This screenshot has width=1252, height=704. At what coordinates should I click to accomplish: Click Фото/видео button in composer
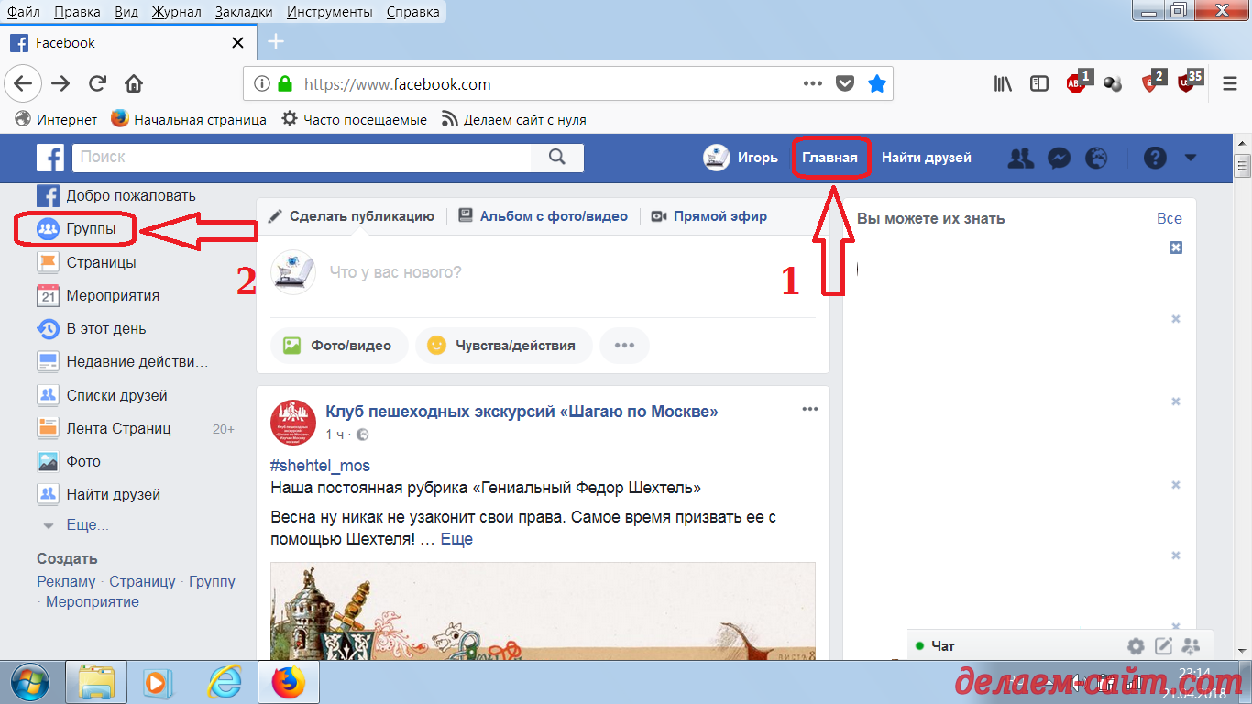339,346
